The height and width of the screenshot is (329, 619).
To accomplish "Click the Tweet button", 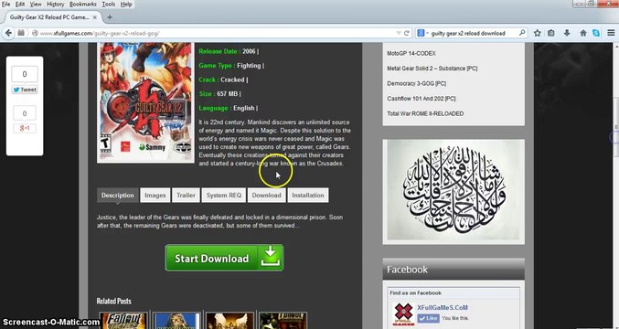I will [x=25, y=90].
